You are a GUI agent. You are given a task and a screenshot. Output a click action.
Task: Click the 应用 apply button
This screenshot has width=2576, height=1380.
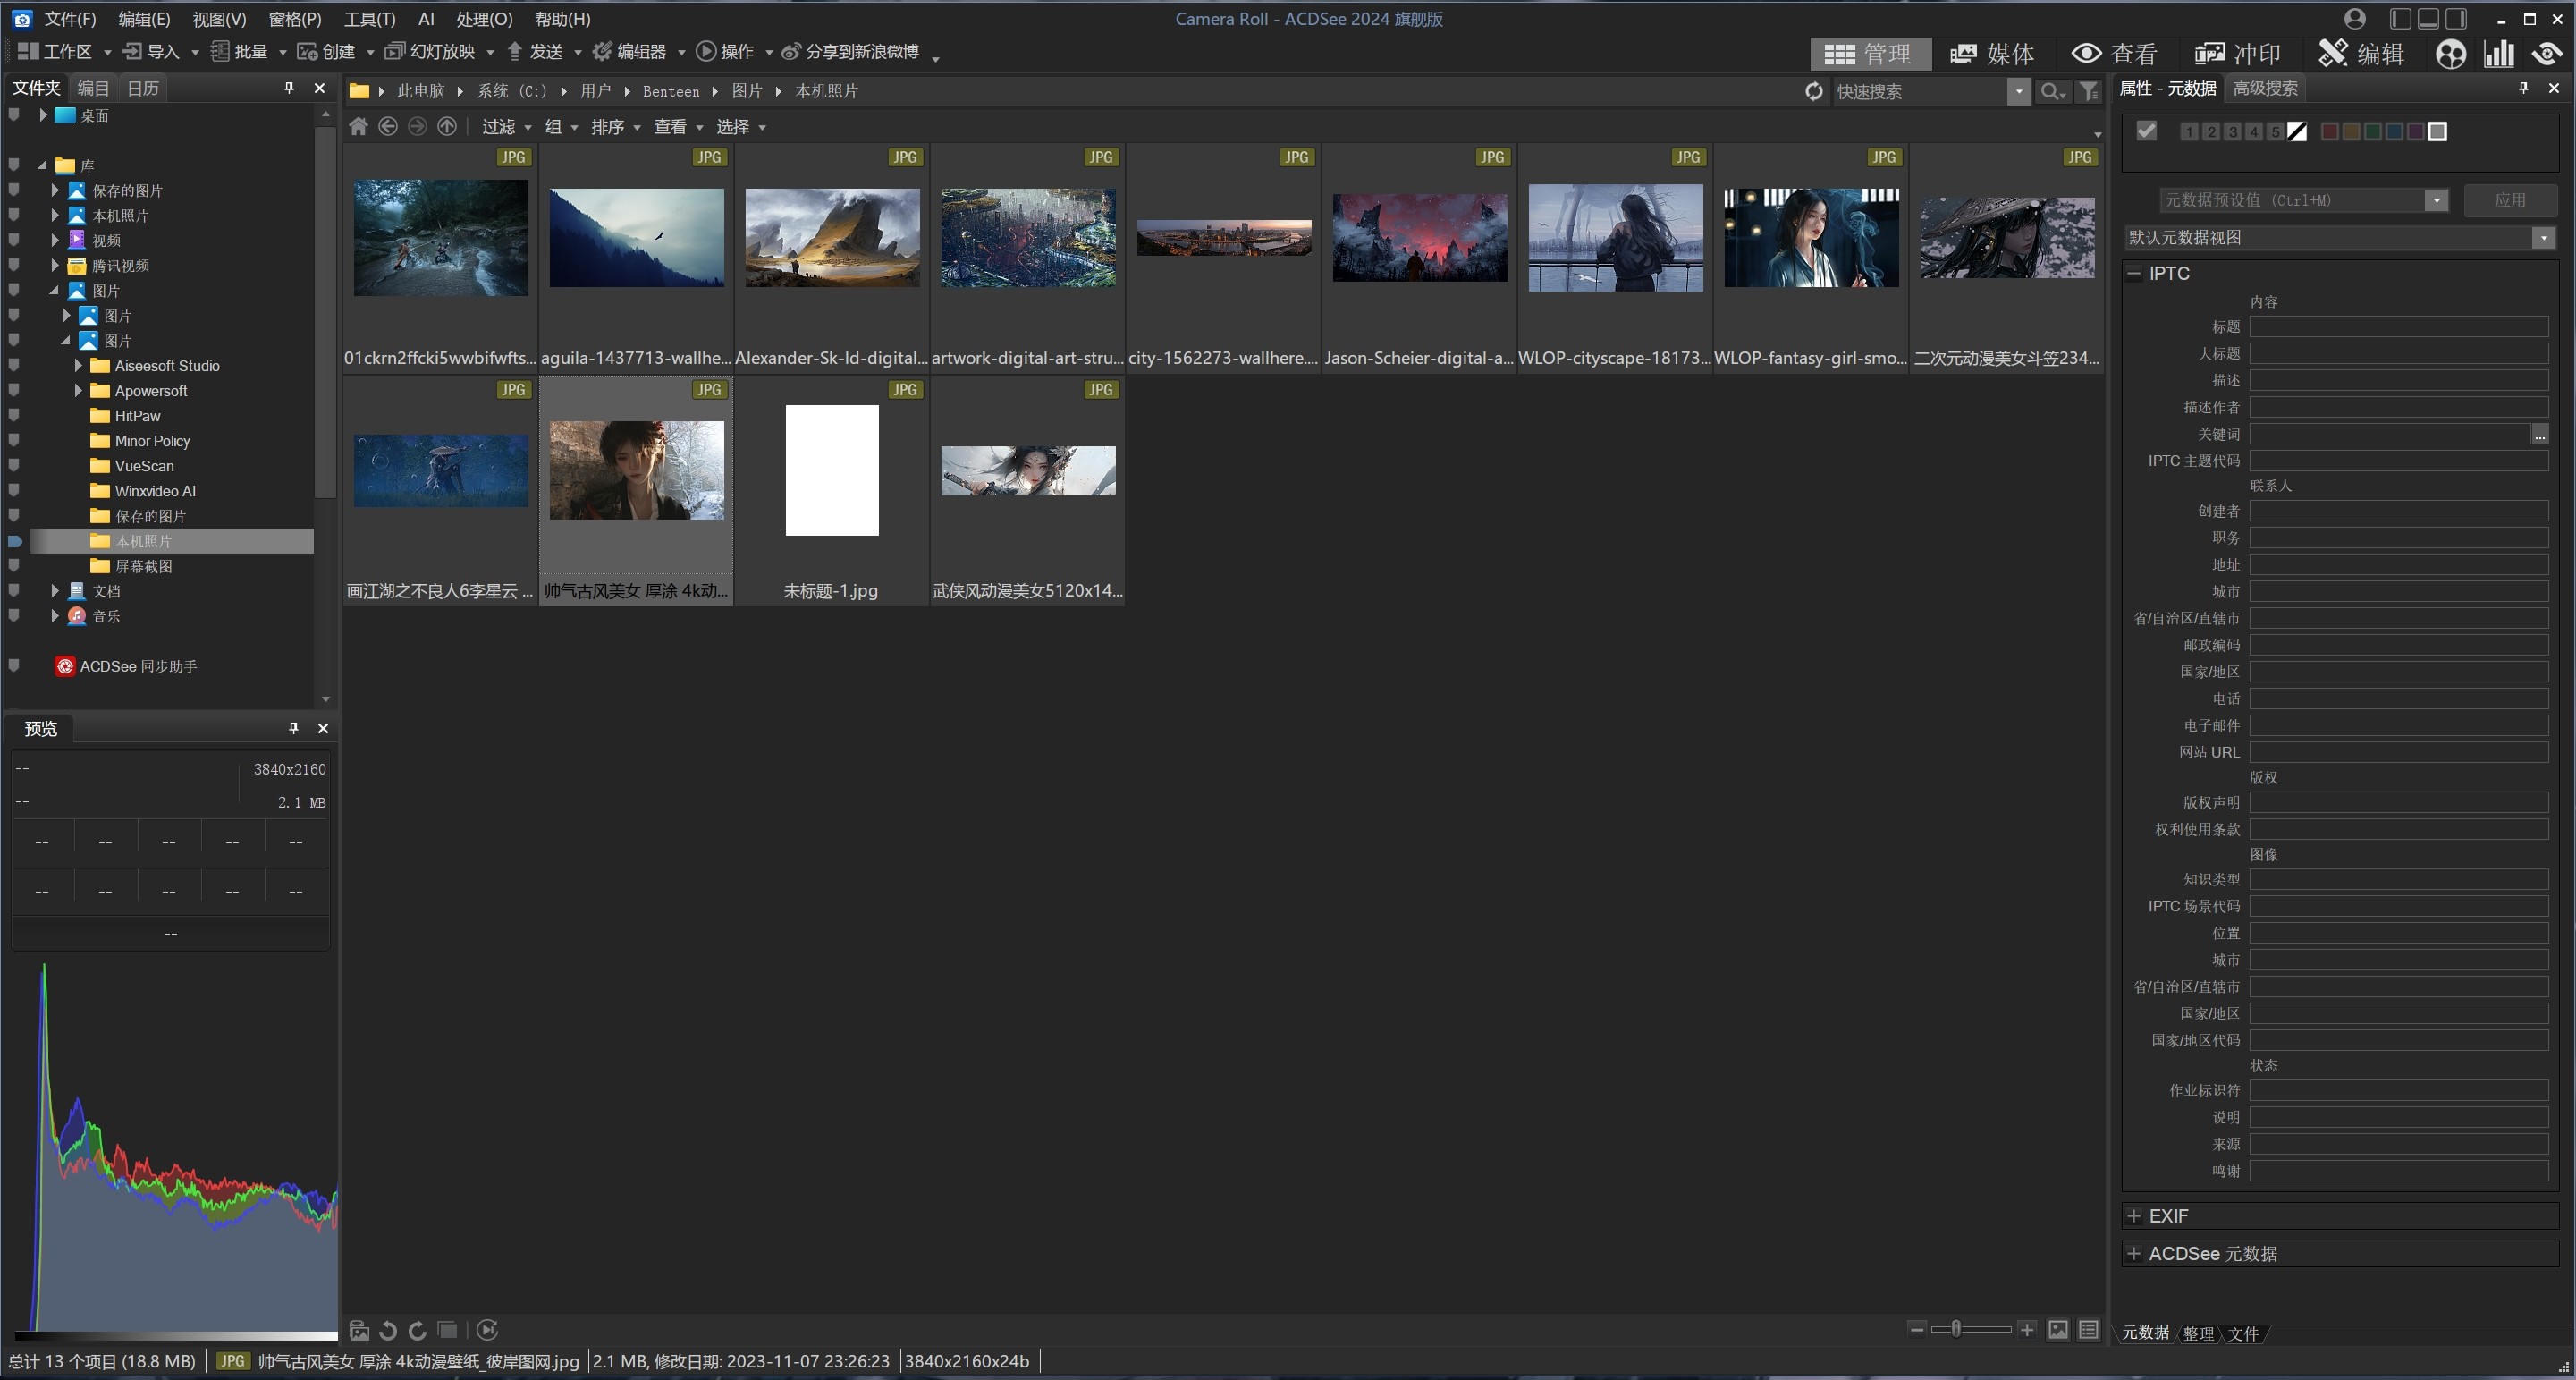click(2510, 200)
